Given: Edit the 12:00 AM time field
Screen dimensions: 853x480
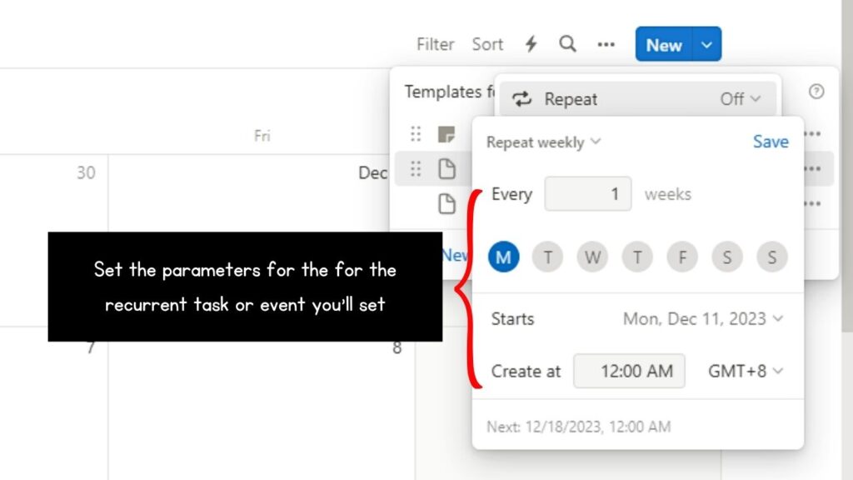Looking at the screenshot, I should coord(629,371).
